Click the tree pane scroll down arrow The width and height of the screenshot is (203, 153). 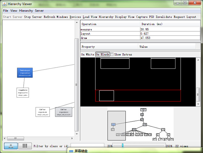77,134
